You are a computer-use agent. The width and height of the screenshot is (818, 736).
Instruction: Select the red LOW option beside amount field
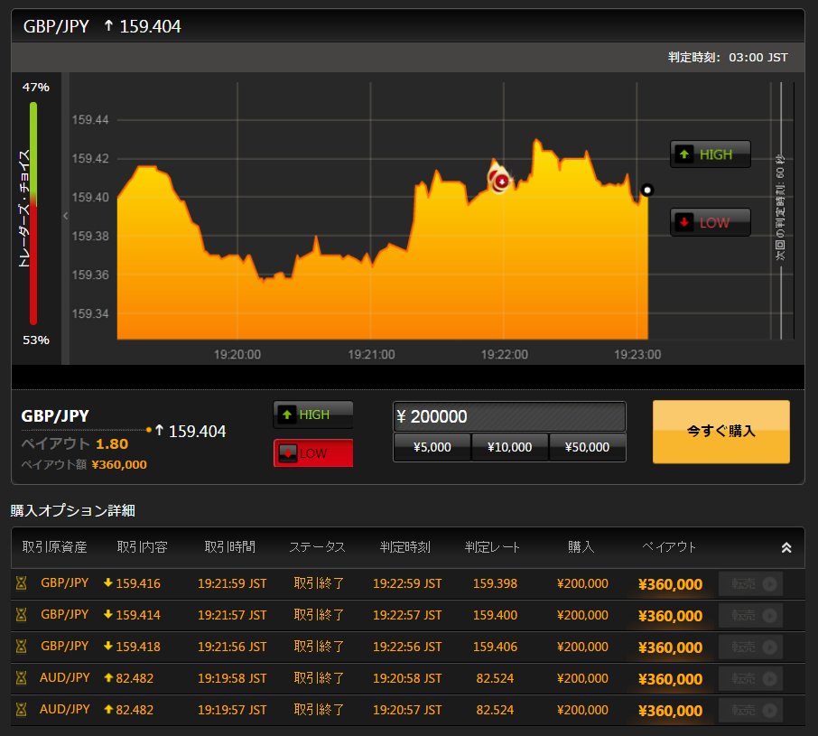coord(313,453)
